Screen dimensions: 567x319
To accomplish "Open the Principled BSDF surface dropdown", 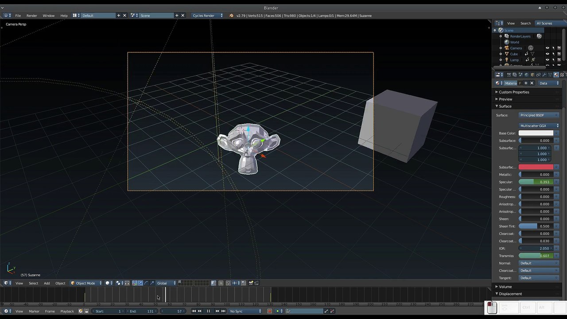I will (x=539, y=115).
